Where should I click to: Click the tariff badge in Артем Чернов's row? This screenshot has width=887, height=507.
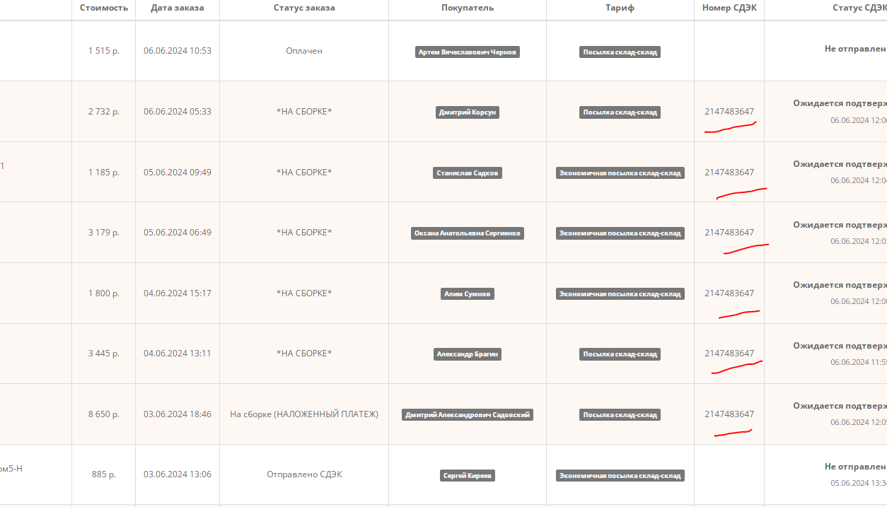[620, 52]
